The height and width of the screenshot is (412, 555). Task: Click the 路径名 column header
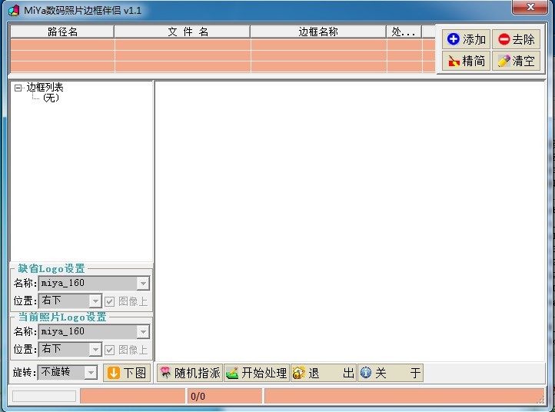62,32
